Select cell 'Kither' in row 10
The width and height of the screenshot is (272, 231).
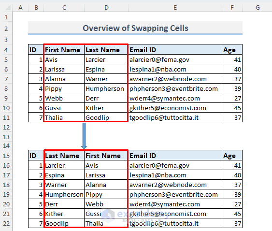(x=106, y=108)
